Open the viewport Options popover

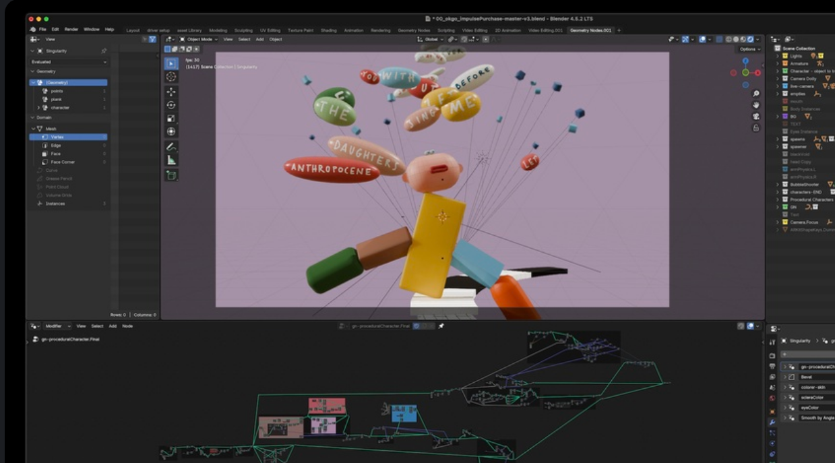tap(748, 49)
